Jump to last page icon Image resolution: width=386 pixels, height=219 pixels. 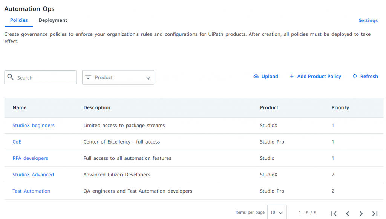(x=375, y=214)
